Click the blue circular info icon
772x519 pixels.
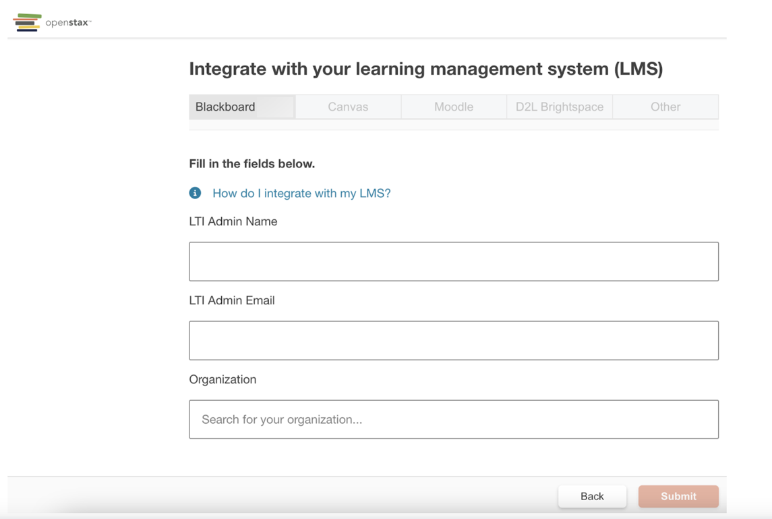(195, 193)
